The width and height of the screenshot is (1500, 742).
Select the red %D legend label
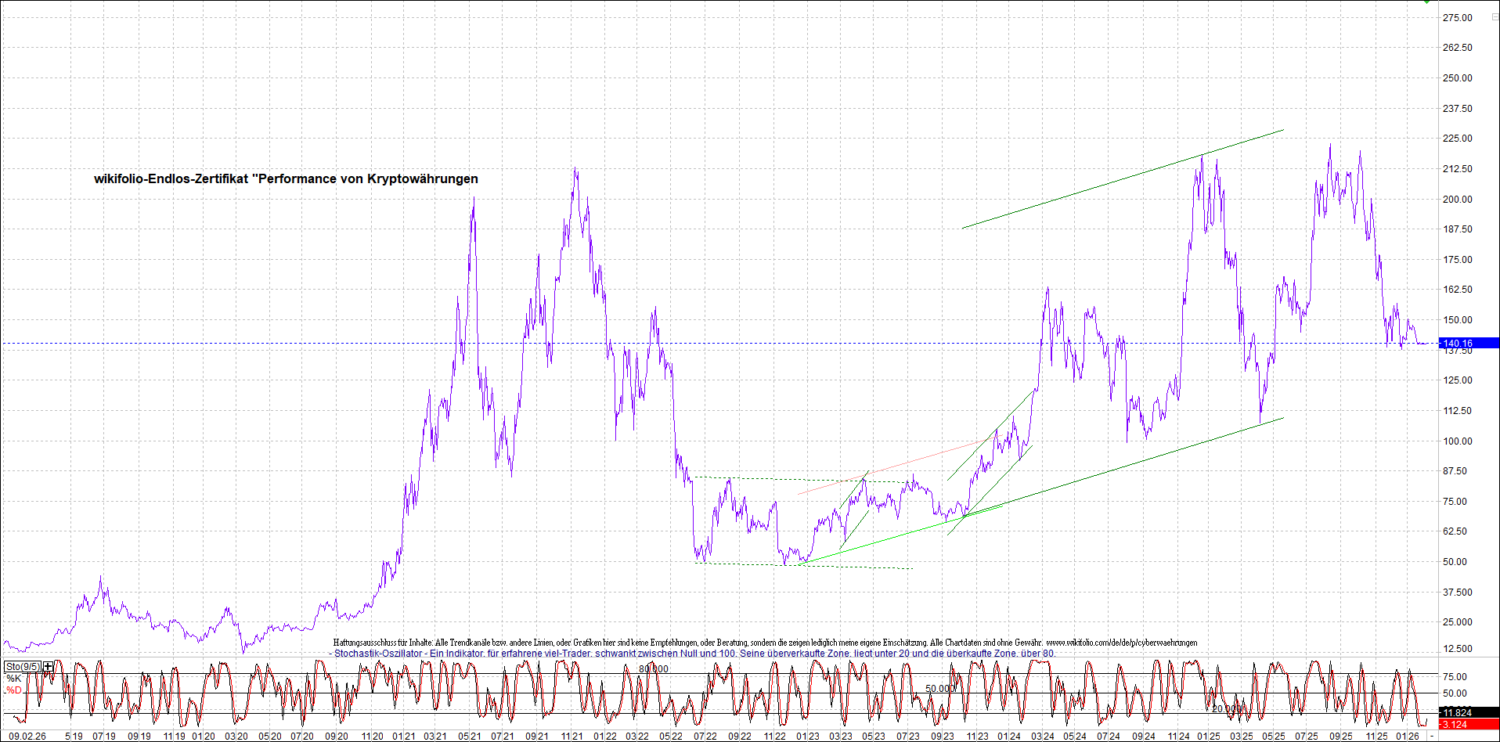coord(14,690)
